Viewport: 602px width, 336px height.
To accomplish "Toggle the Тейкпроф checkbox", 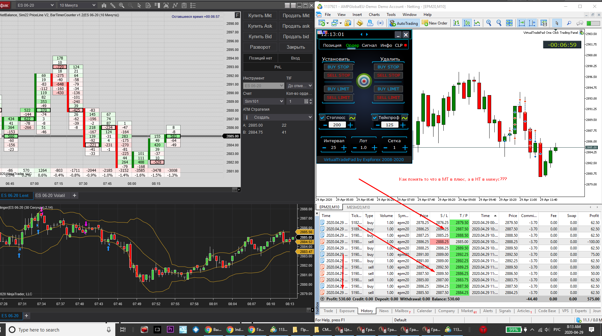I will 375,118.
